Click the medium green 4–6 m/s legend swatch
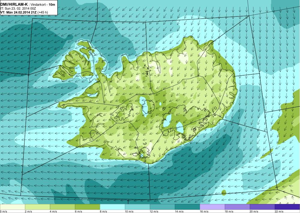This screenshot has width=300, height=213. point(63,207)
